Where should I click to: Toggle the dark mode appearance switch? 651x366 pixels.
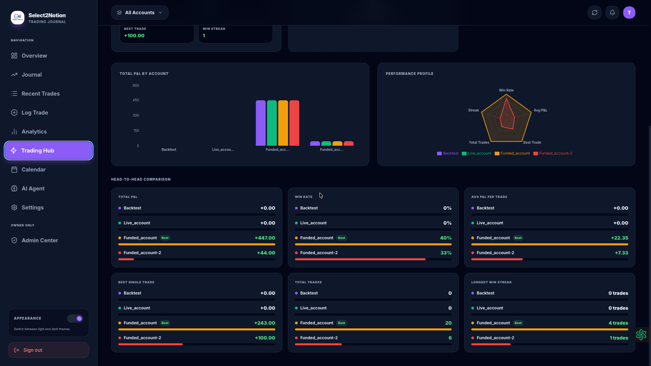75,319
